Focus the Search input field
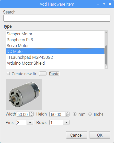This screenshot has height=143, width=114. [57, 18]
